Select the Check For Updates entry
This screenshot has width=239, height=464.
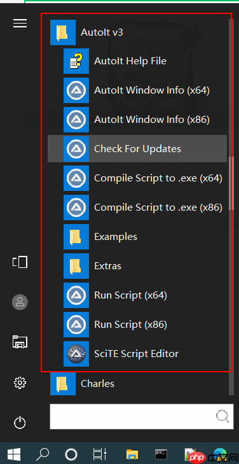137,148
